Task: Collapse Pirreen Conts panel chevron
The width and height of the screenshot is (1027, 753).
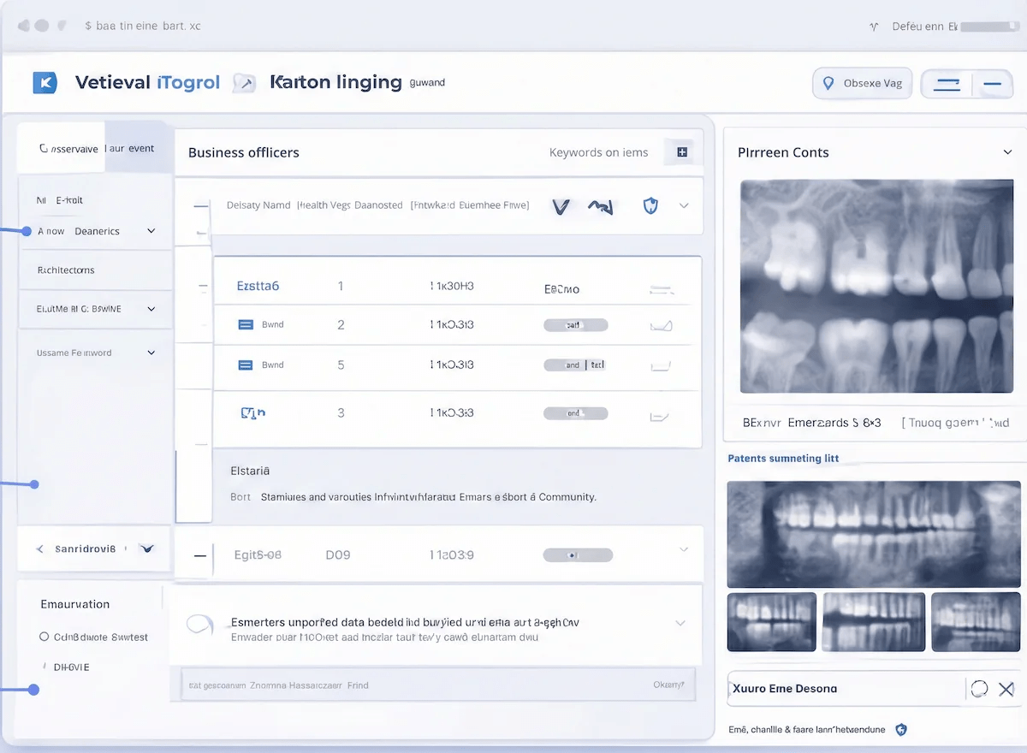Action: click(1007, 152)
